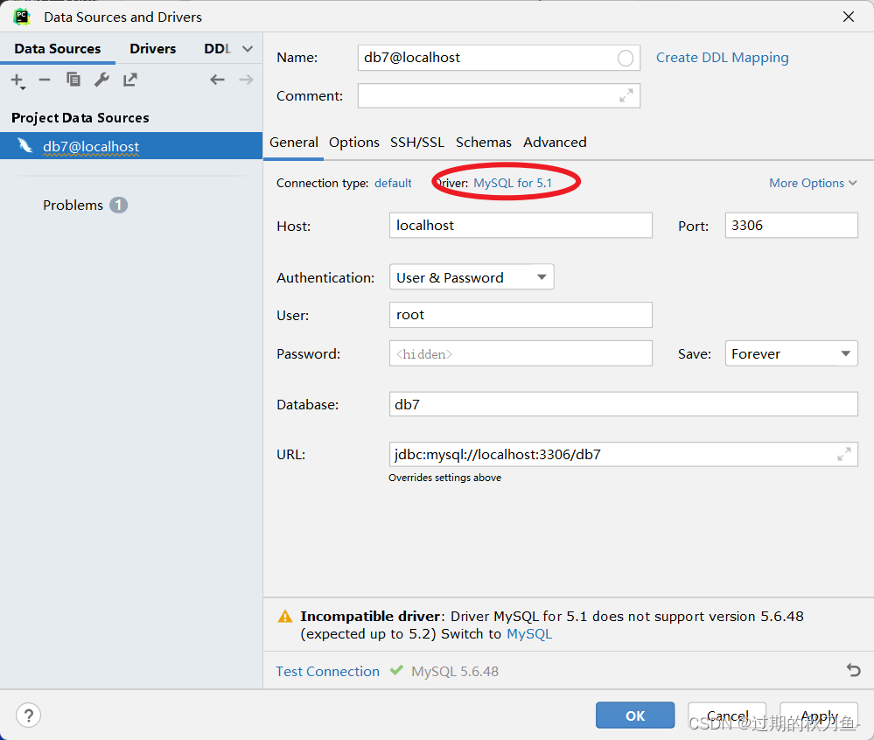Click Create DDL Mapping link

pyautogui.click(x=723, y=58)
